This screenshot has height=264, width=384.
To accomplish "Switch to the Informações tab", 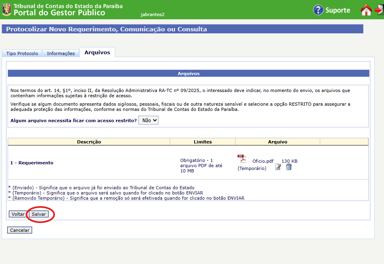I will [x=61, y=53].
